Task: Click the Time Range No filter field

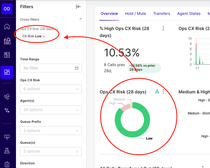Action: tap(51, 68)
